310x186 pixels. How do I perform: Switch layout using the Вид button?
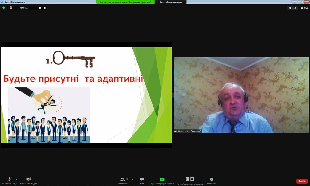coord(304,8)
